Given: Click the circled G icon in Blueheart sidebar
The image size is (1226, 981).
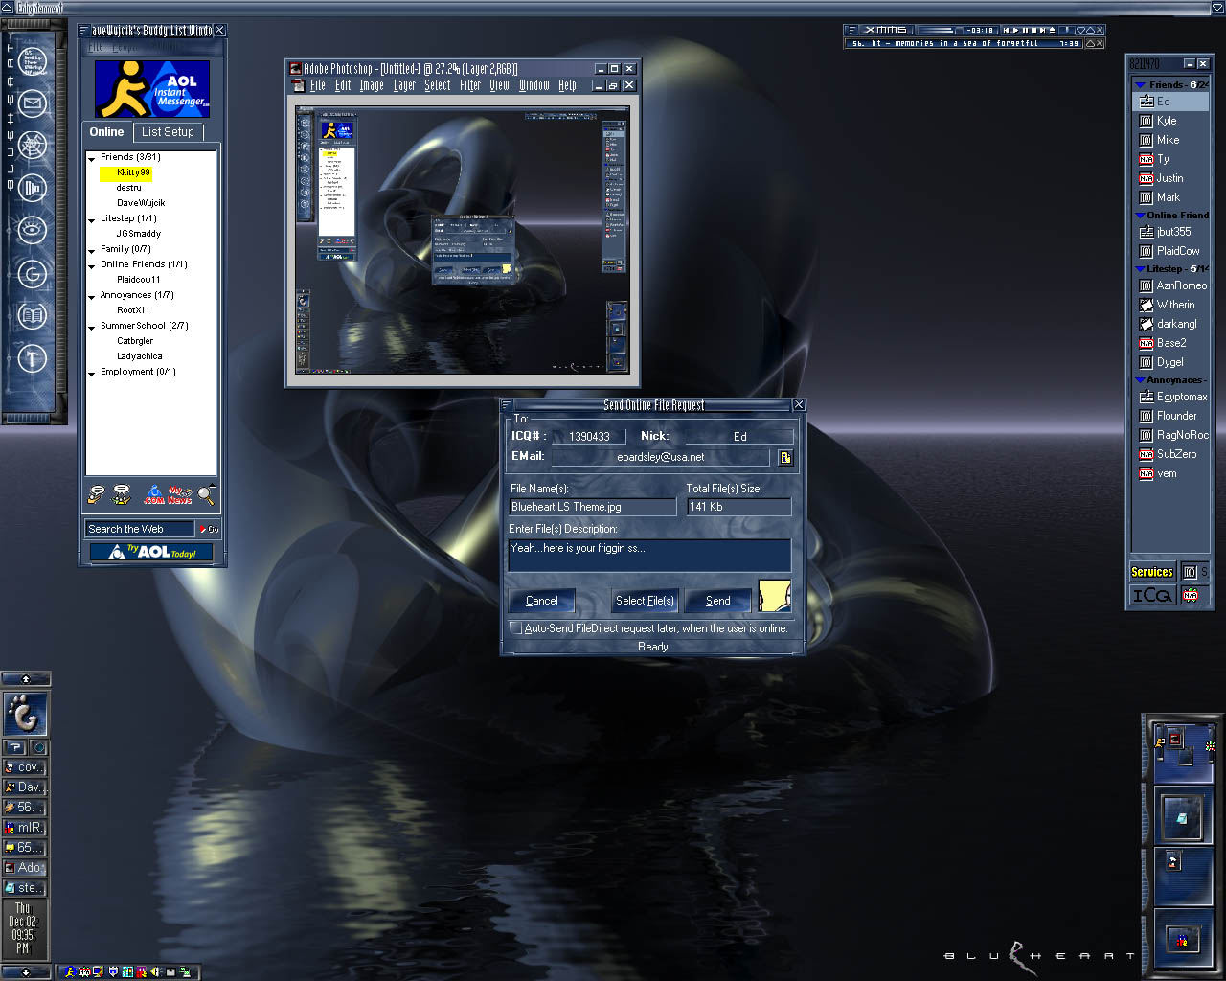Looking at the screenshot, I should pyautogui.click(x=33, y=274).
